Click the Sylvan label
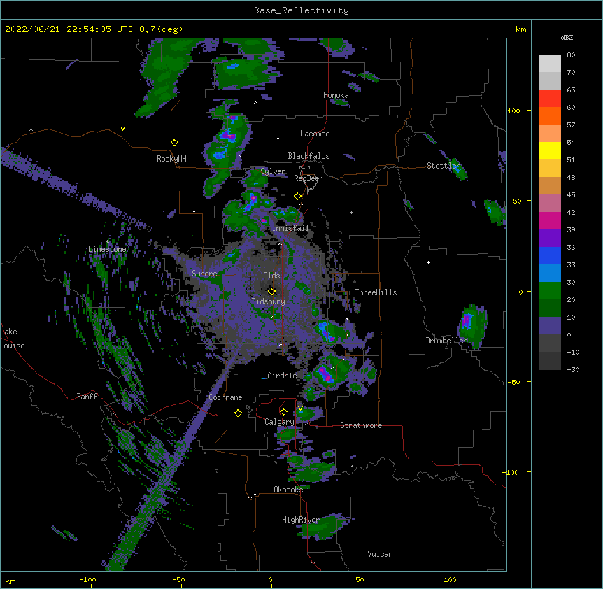Image resolution: width=603 pixels, height=589 pixels. point(273,171)
